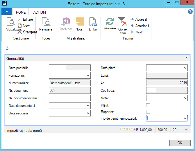Toggle the Raportat checkbox

[x=148, y=112]
